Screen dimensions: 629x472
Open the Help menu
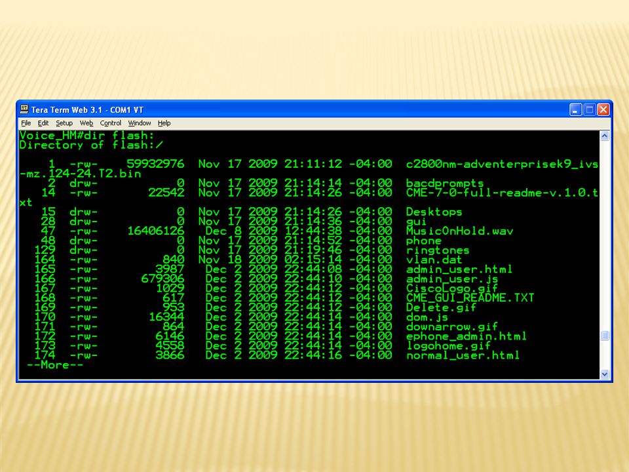(164, 123)
